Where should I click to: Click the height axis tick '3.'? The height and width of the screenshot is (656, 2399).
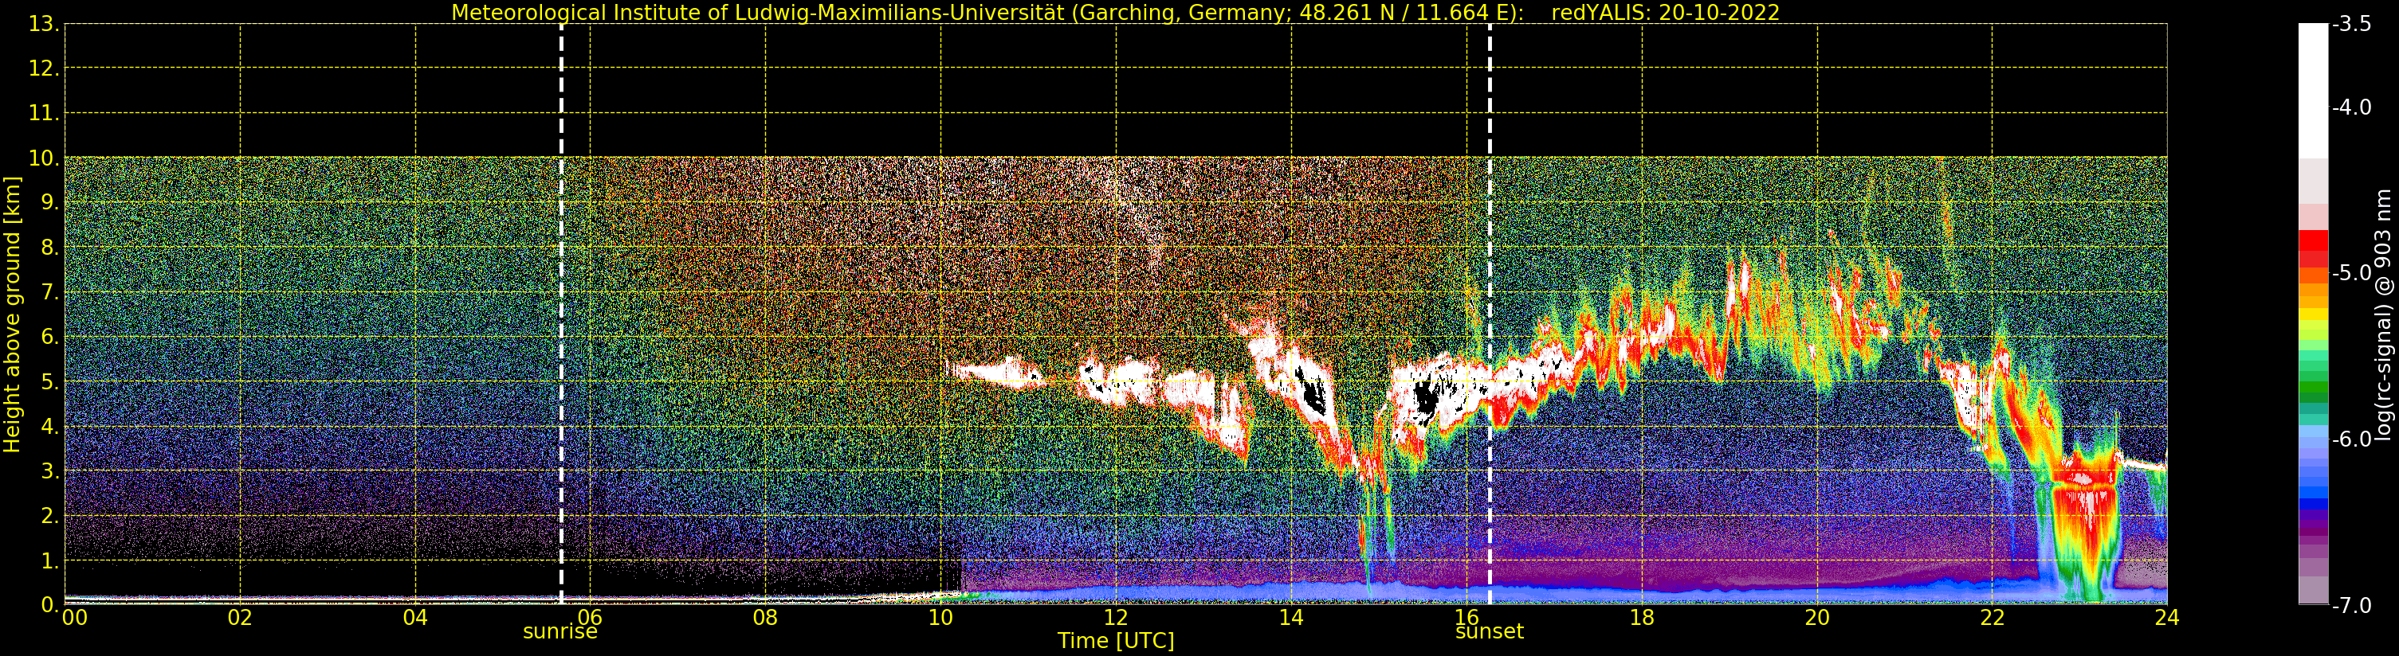click(x=49, y=471)
